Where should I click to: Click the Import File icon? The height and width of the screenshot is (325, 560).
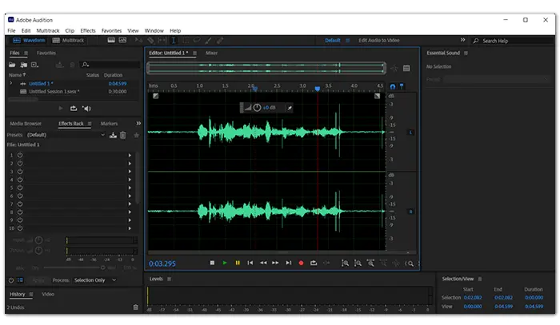(x=23, y=65)
